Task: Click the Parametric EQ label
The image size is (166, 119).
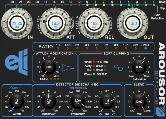Action: 78,88
